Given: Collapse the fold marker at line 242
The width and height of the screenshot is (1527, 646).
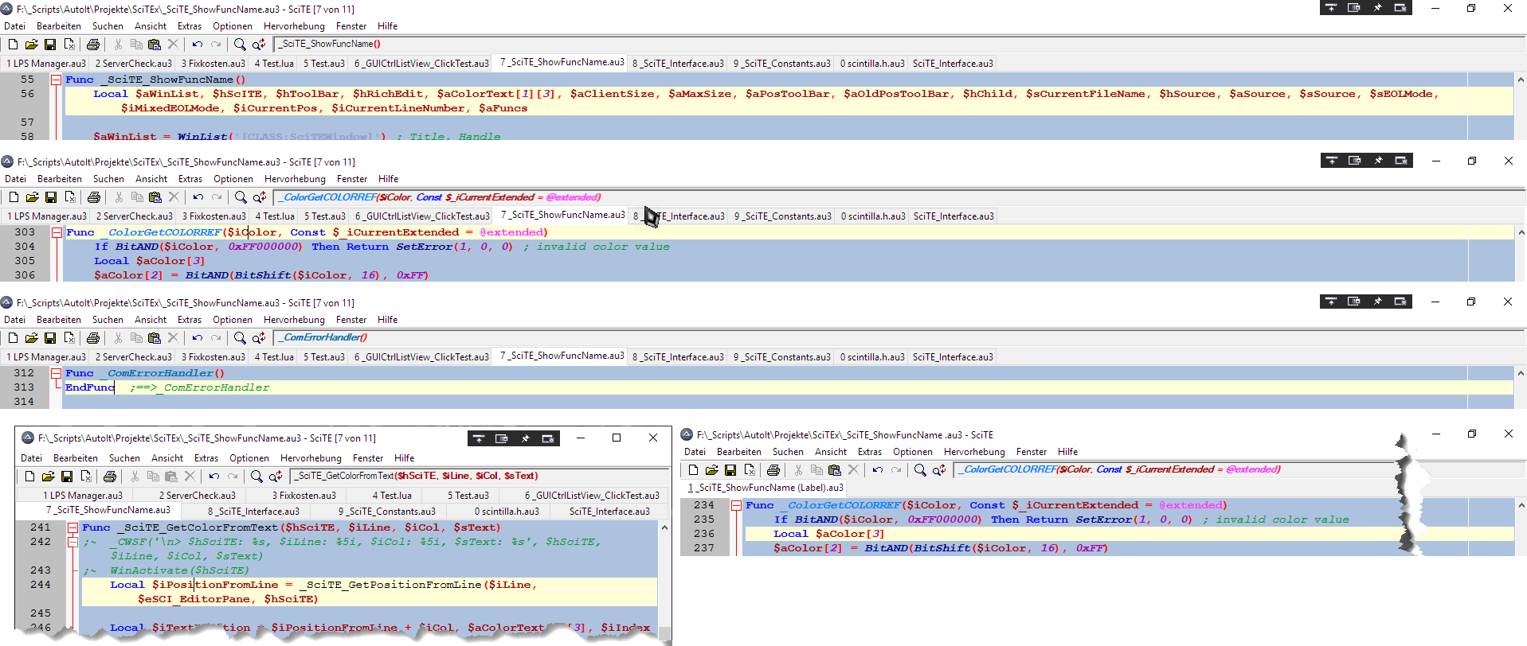Looking at the screenshot, I should click(72, 542).
